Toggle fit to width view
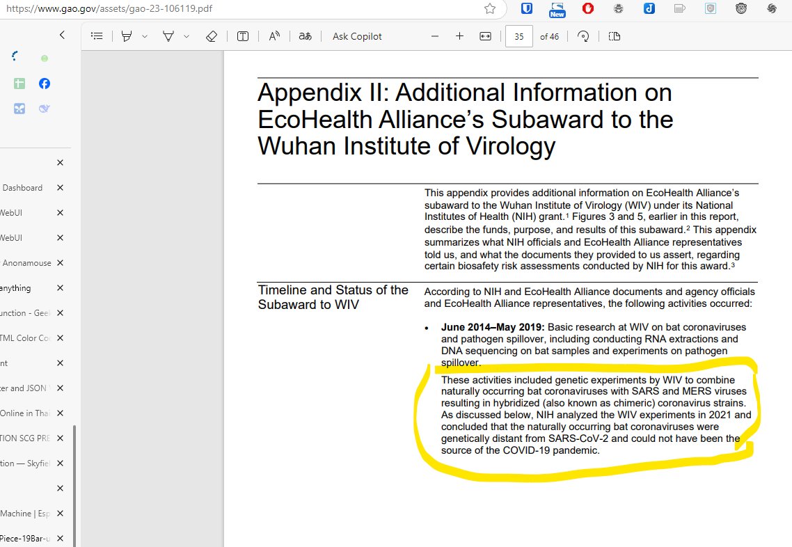Image resolution: width=792 pixels, height=547 pixels. [485, 36]
